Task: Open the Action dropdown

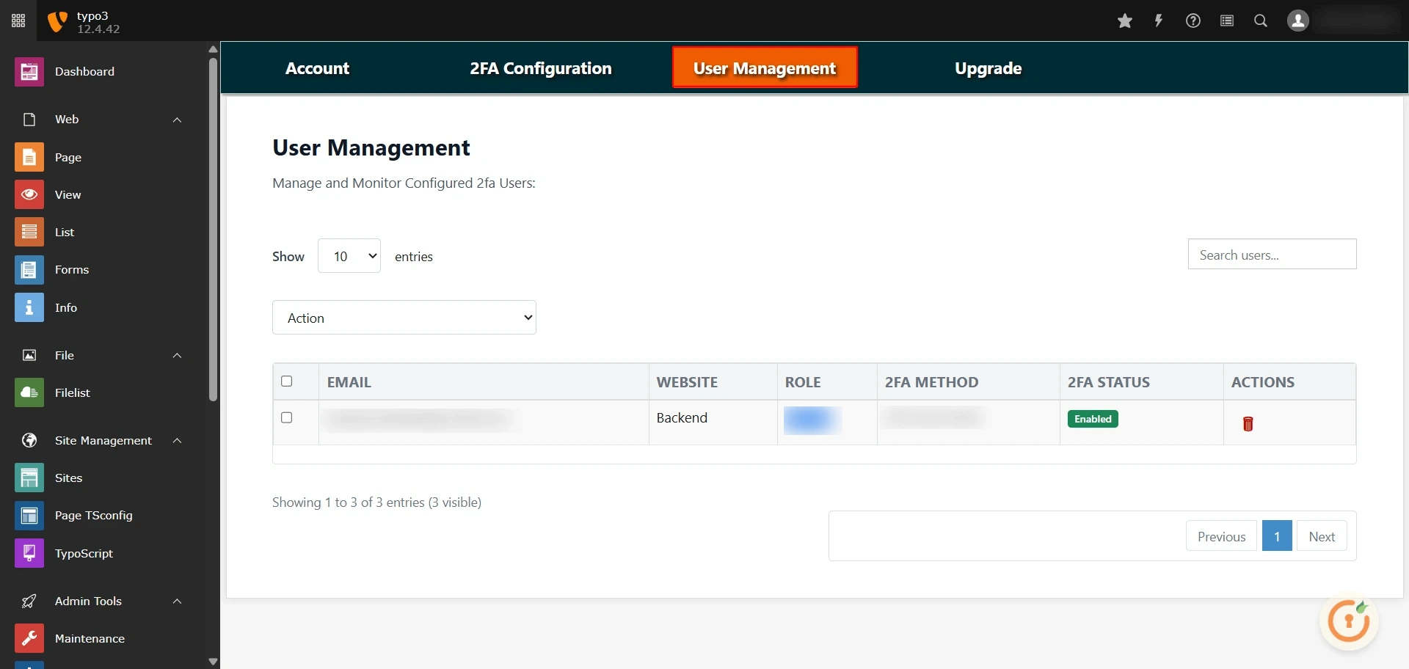Action: pyautogui.click(x=404, y=317)
